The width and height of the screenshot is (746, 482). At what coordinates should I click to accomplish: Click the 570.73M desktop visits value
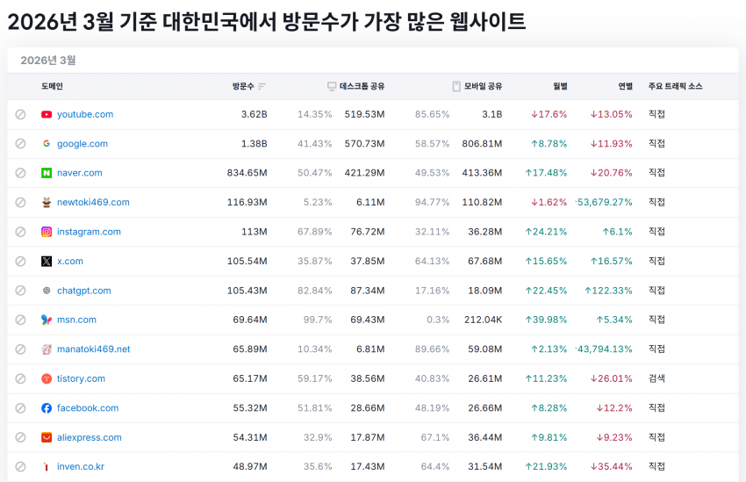click(x=364, y=144)
